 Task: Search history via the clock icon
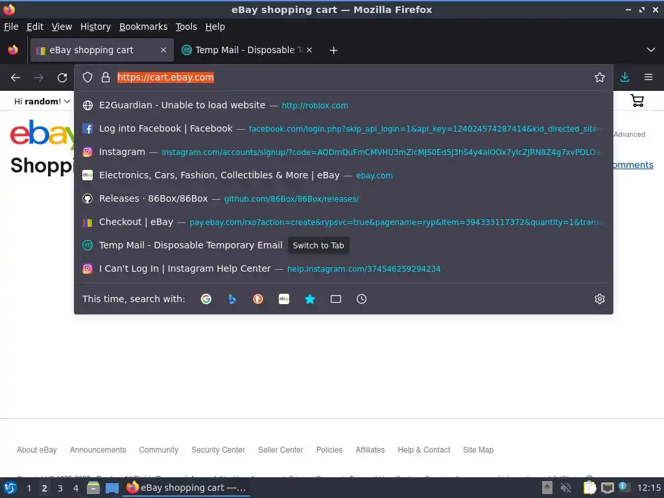click(362, 299)
